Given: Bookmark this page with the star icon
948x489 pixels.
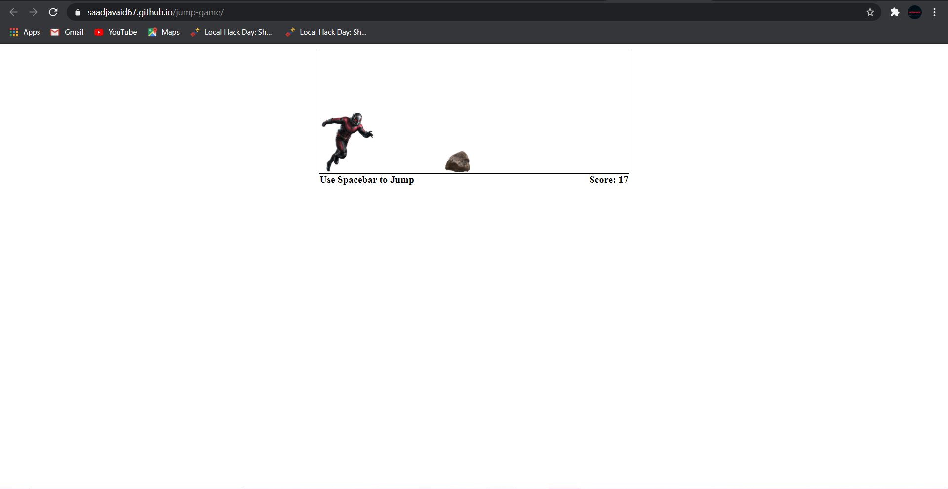Looking at the screenshot, I should [x=870, y=12].
